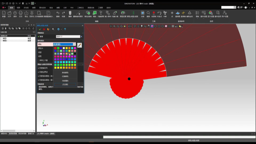
Task: Toggle the last checkbox for render color
Action: [x=39, y=80]
